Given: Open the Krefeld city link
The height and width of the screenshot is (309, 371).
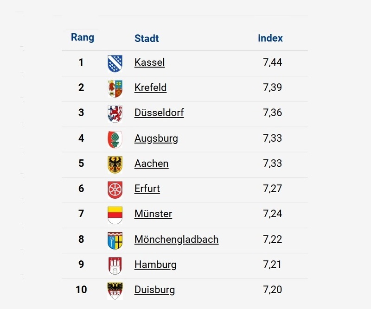Looking at the screenshot, I should pyautogui.click(x=150, y=88).
